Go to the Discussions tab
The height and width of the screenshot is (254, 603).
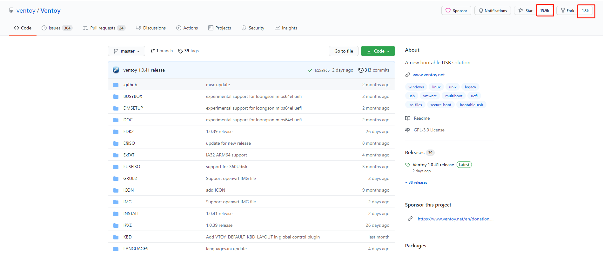(151, 28)
